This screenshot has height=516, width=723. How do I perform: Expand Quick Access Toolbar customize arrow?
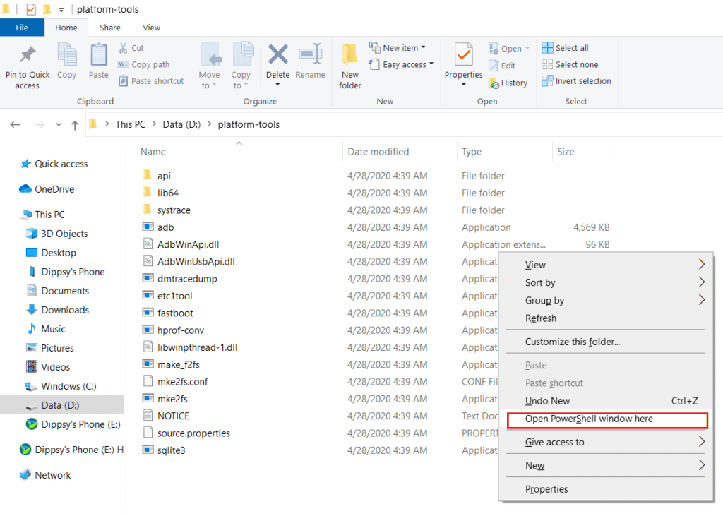(61, 10)
